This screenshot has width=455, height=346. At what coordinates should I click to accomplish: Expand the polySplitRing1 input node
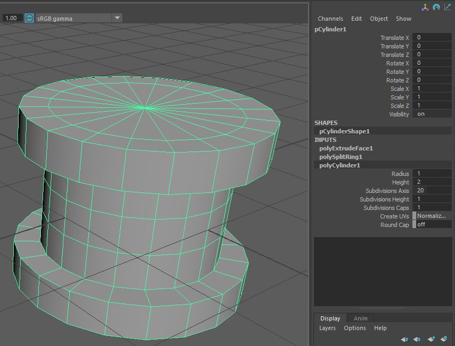coord(341,157)
